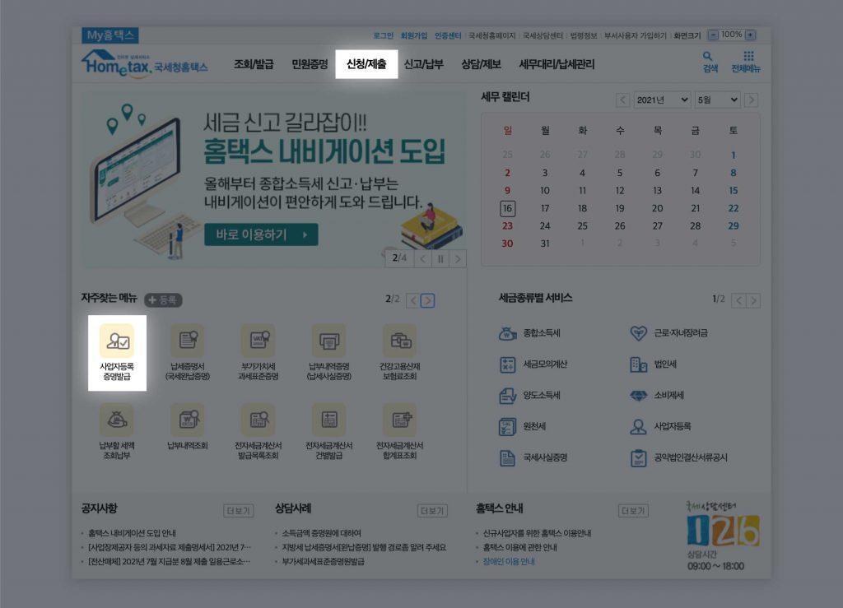Viewport: 843px width, 608px height.
Task: Click 회원가입 link at top
Action: coord(414,35)
